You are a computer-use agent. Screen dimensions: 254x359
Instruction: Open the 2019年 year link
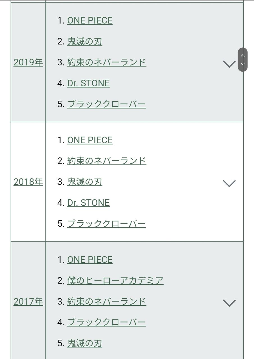[x=28, y=63]
